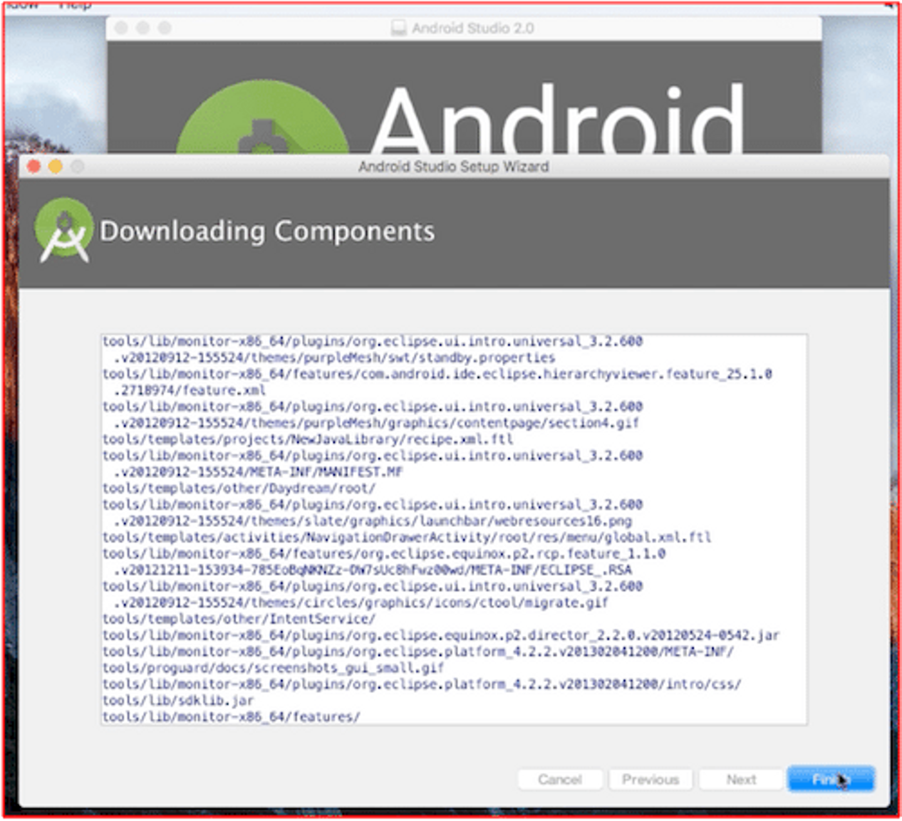This screenshot has width=902, height=821.
Task: Select the tools/templates/other/IntentService/ line
Action: pyautogui.click(x=239, y=619)
